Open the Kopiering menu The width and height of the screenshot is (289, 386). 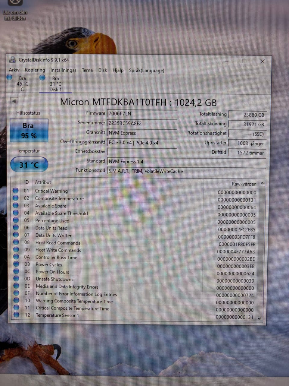(35, 70)
